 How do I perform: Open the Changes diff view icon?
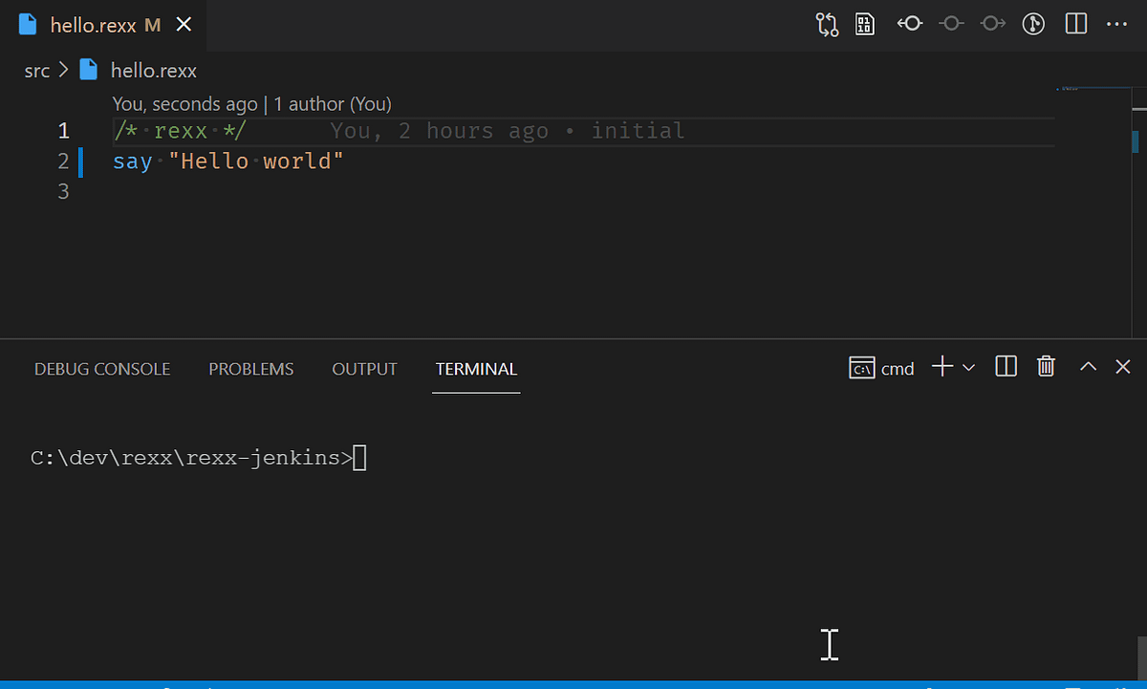point(827,24)
